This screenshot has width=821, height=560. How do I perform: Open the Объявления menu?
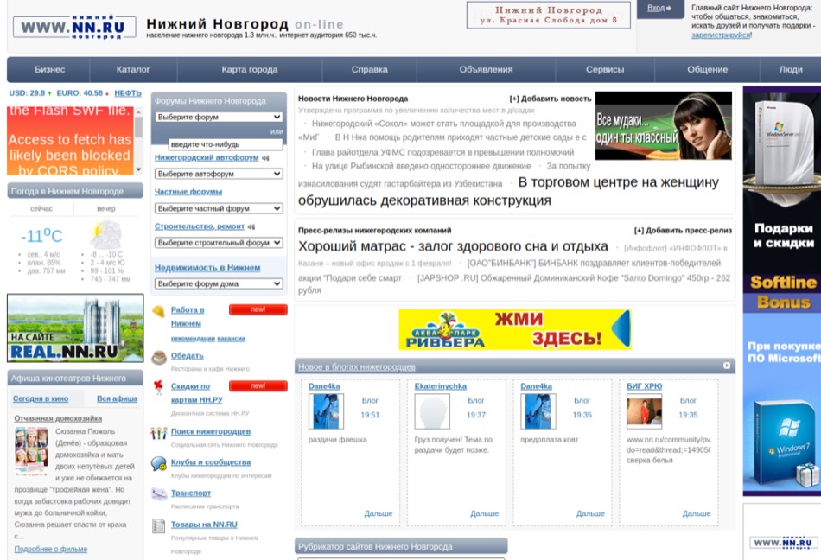486,70
